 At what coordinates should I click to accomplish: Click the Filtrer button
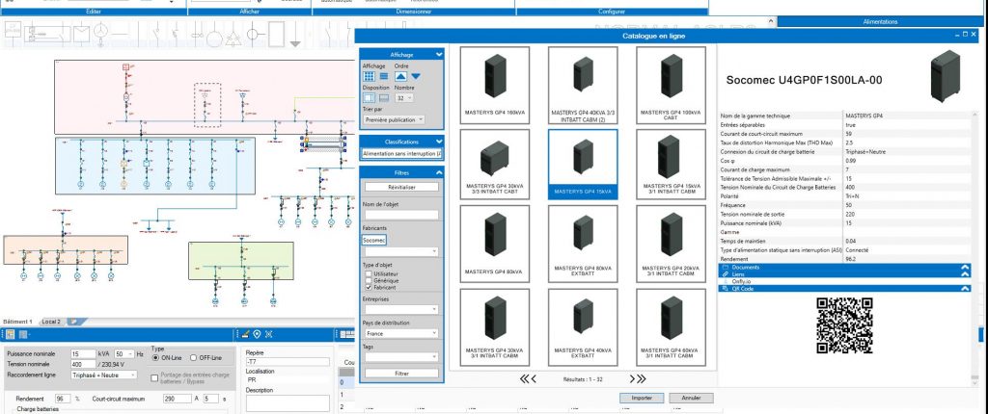(x=401, y=374)
